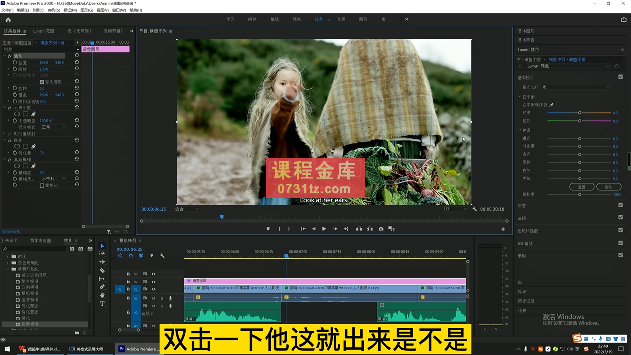
Task: Click the Export frame camera icon
Action: click(381, 229)
